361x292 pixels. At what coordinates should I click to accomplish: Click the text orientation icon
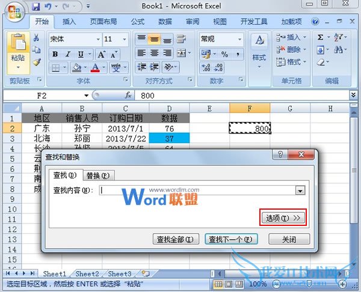168,67
